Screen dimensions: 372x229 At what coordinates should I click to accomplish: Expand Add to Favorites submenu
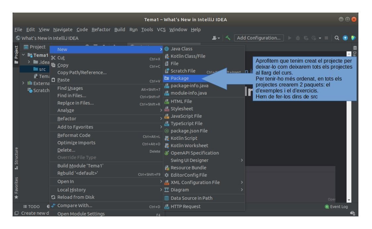(x=106, y=127)
